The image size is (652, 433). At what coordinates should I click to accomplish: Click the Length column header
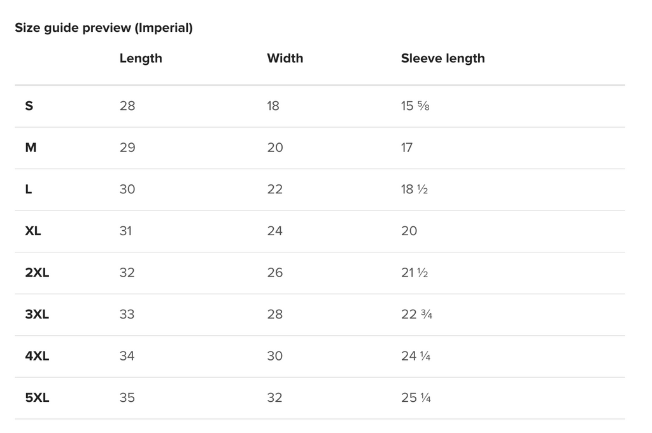click(x=141, y=58)
